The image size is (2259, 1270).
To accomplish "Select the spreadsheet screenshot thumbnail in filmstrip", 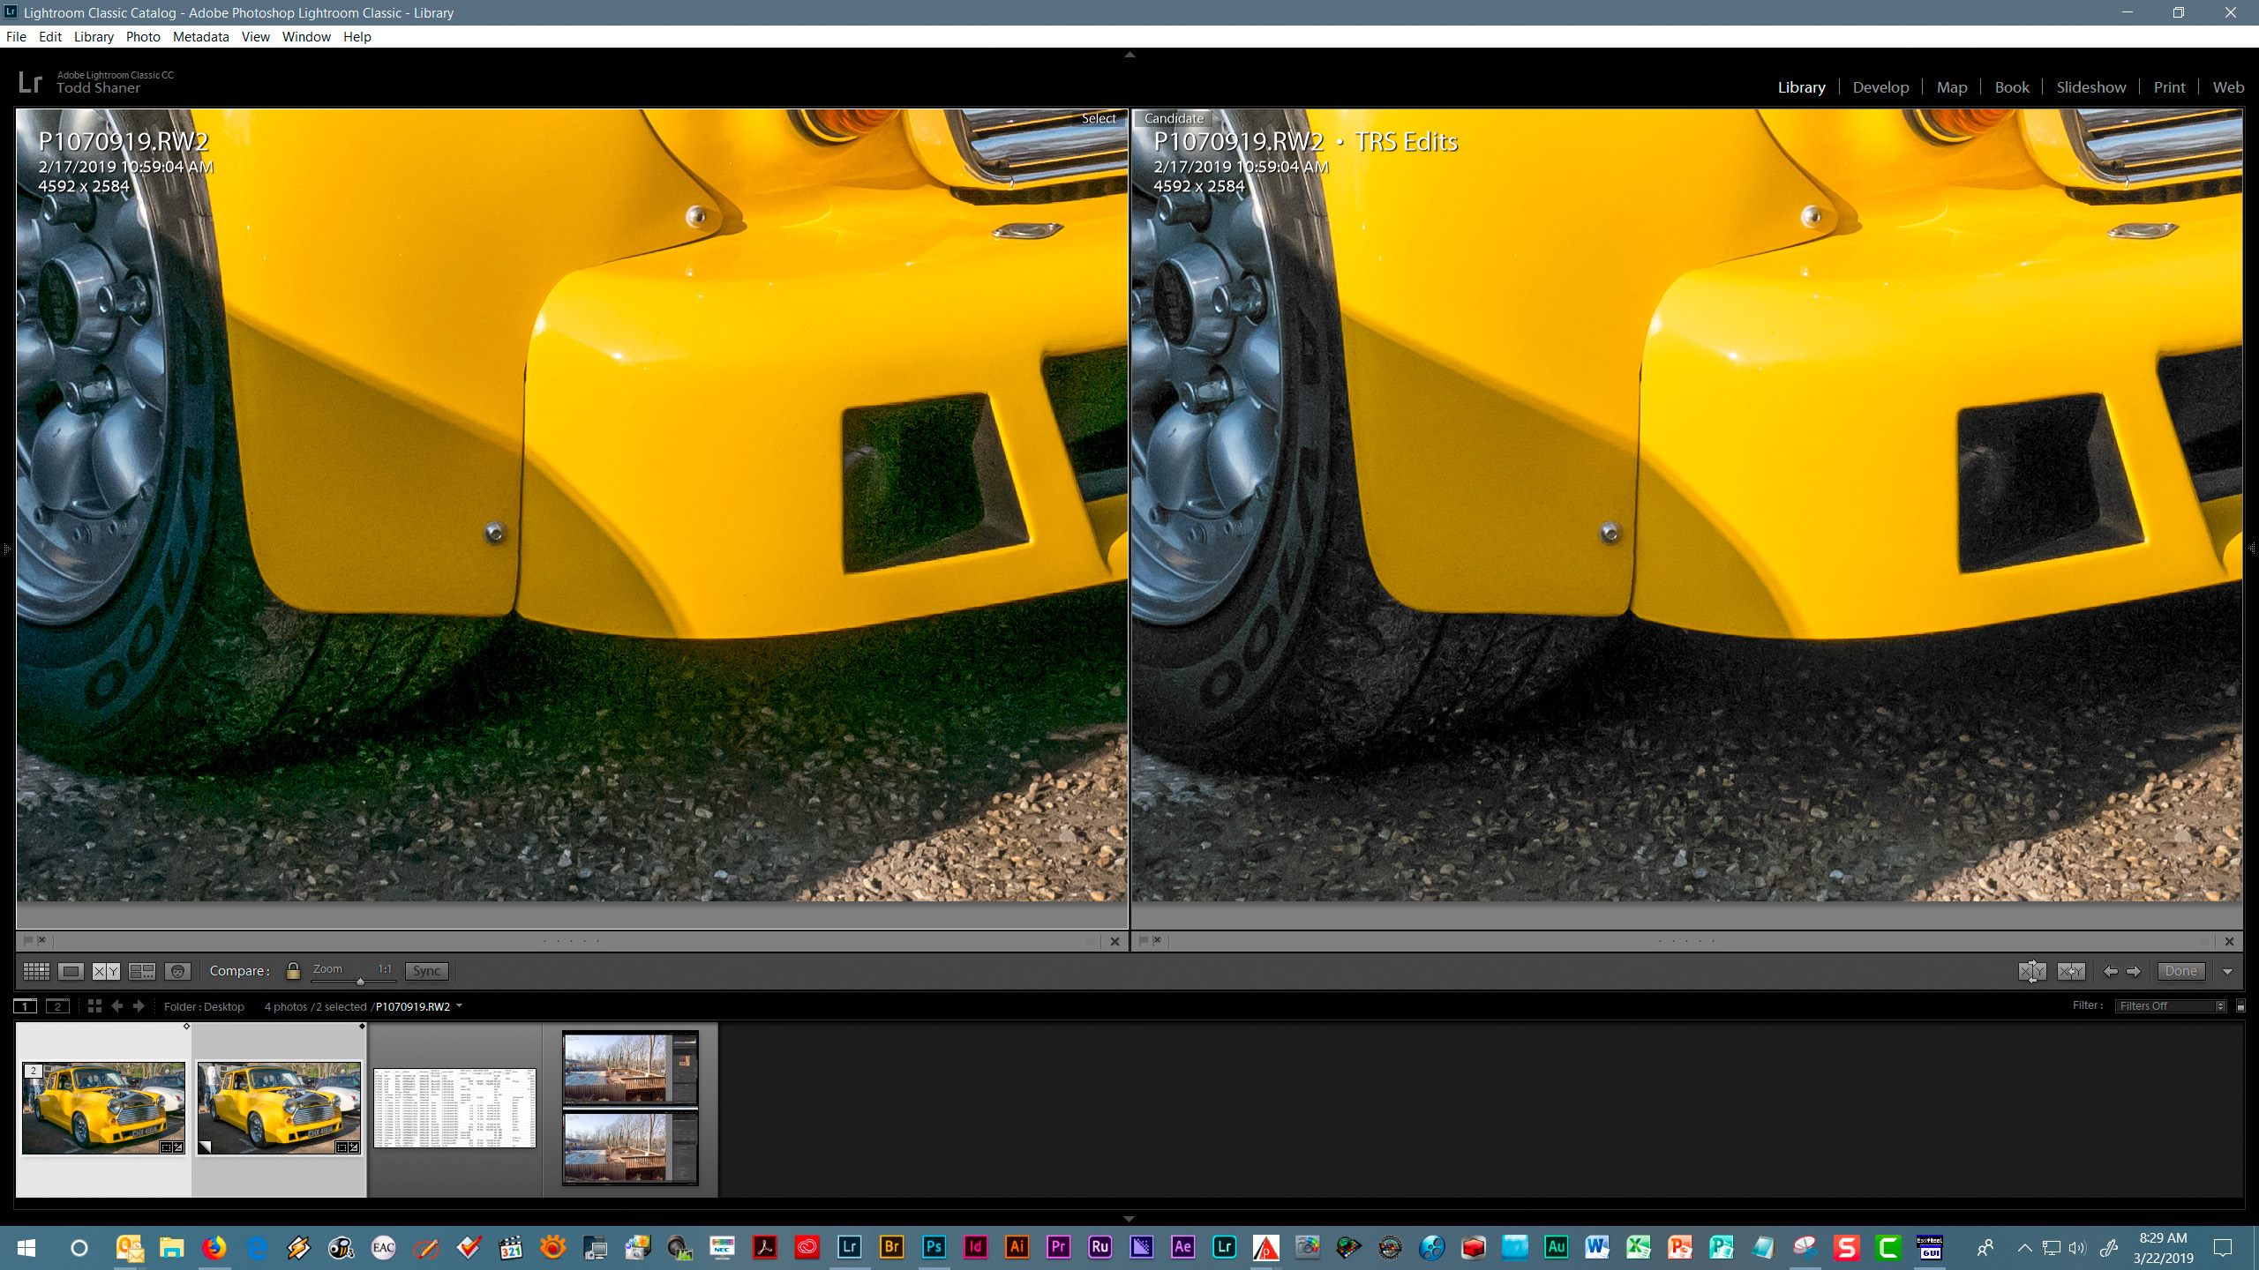I will tap(454, 1108).
